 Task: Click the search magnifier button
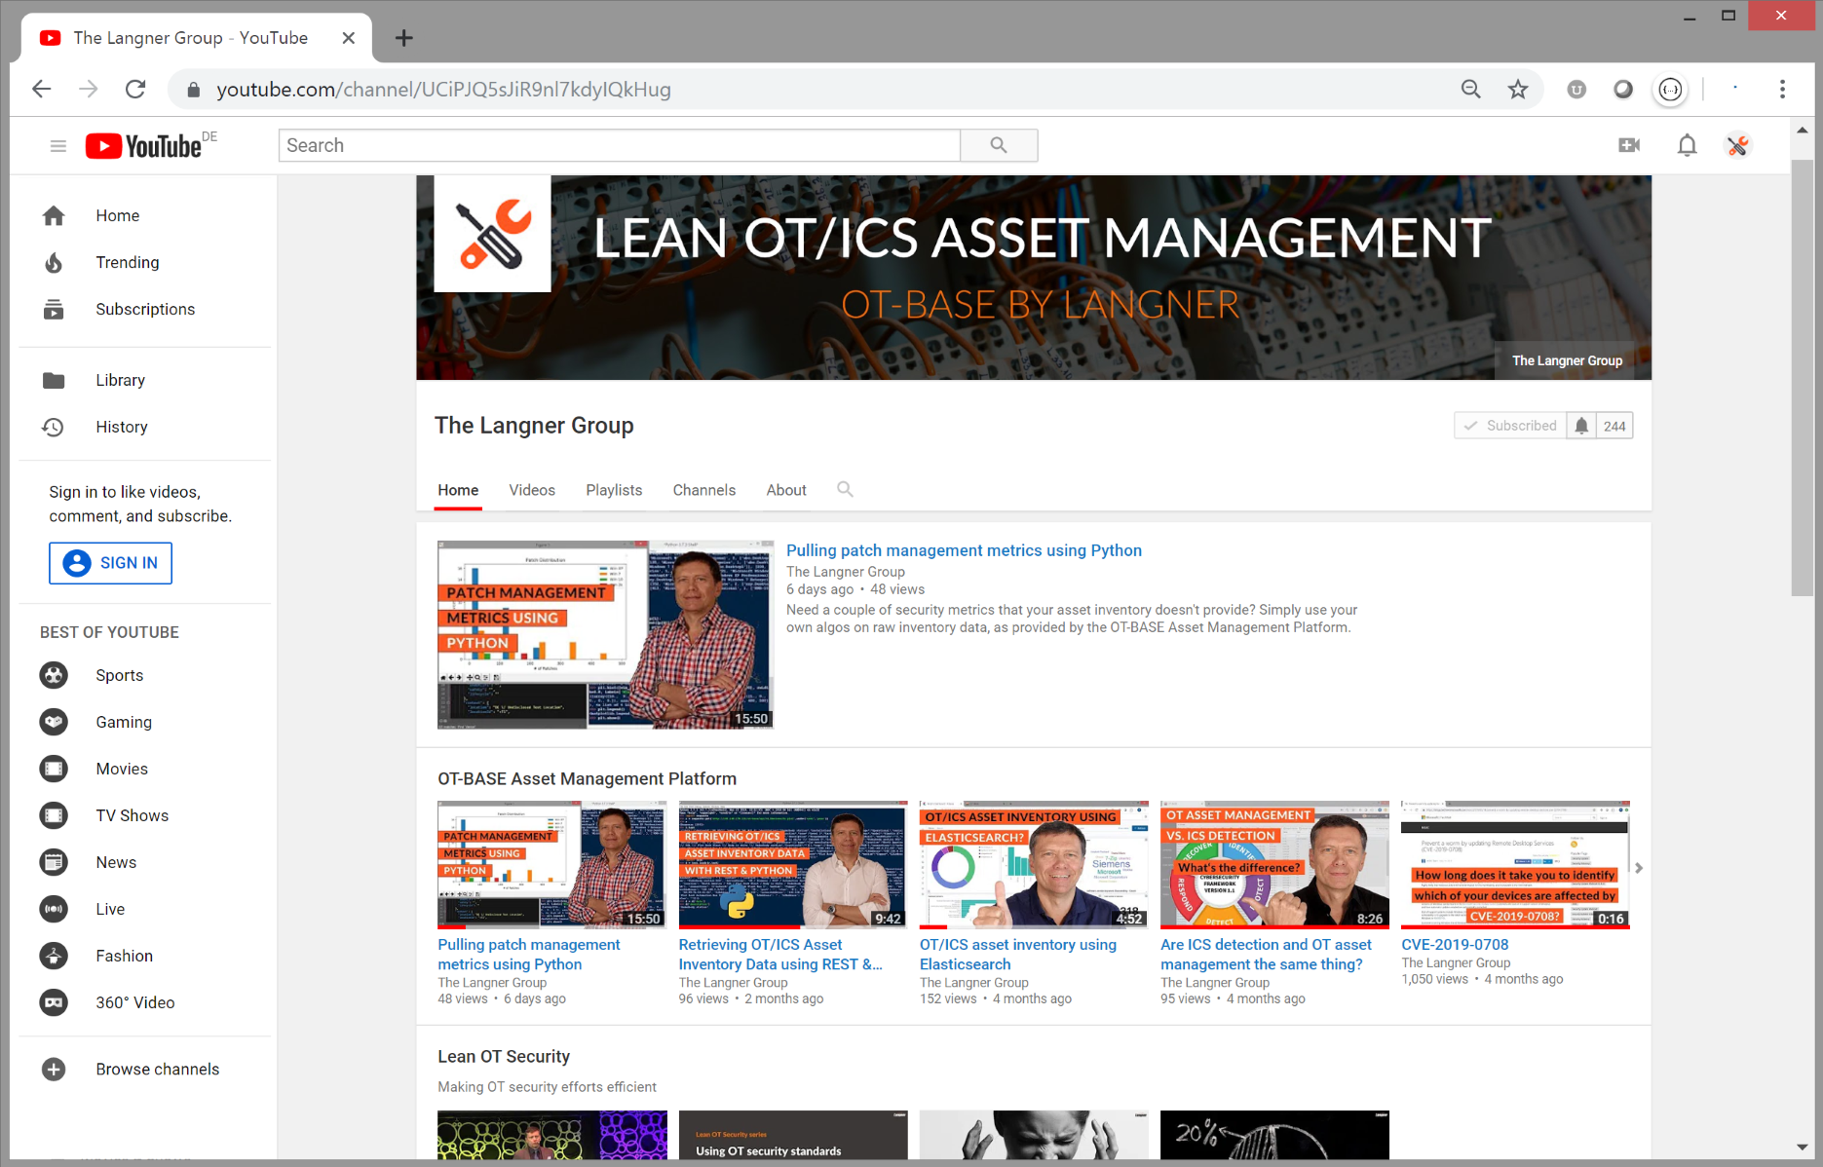[999, 145]
